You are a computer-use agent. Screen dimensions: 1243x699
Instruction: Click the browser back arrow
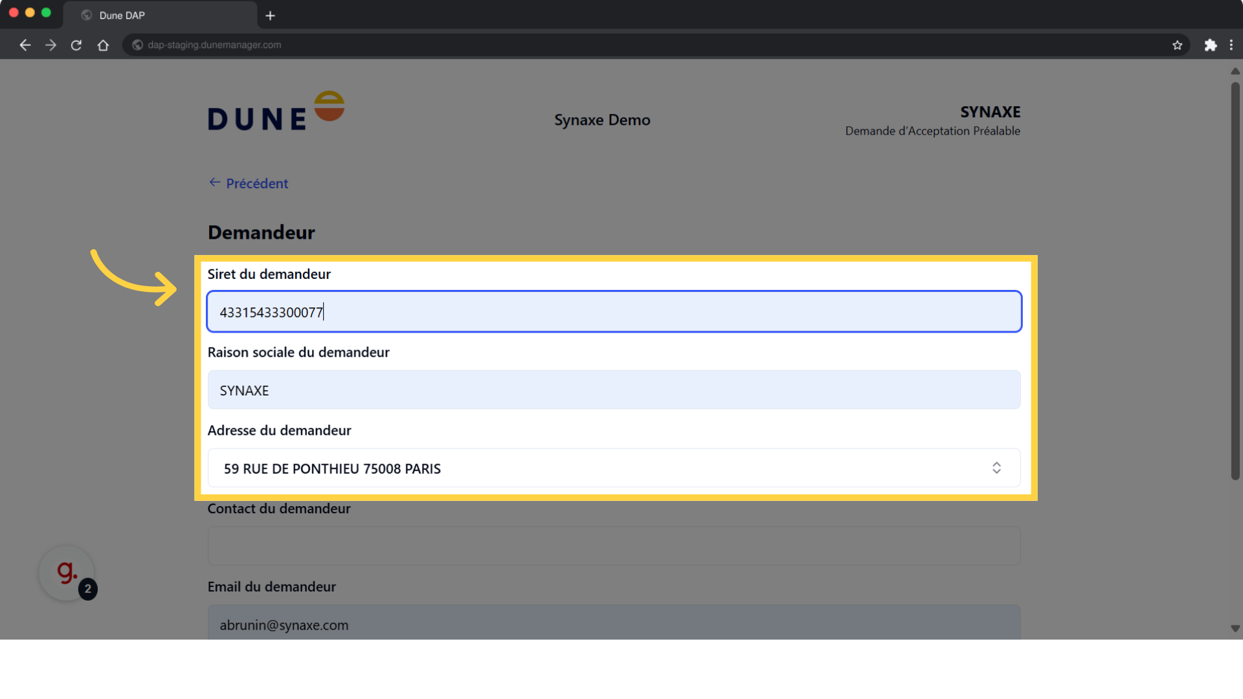tap(25, 45)
